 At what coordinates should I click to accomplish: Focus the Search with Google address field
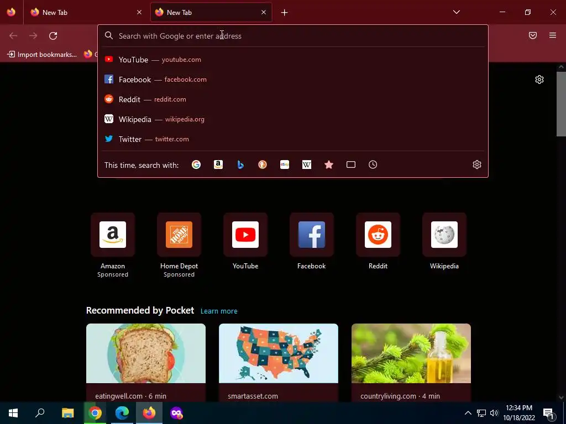pos(293,36)
